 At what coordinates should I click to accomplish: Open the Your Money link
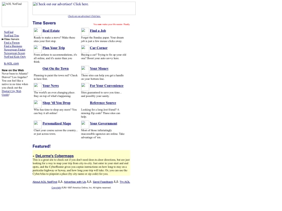[99, 69]
